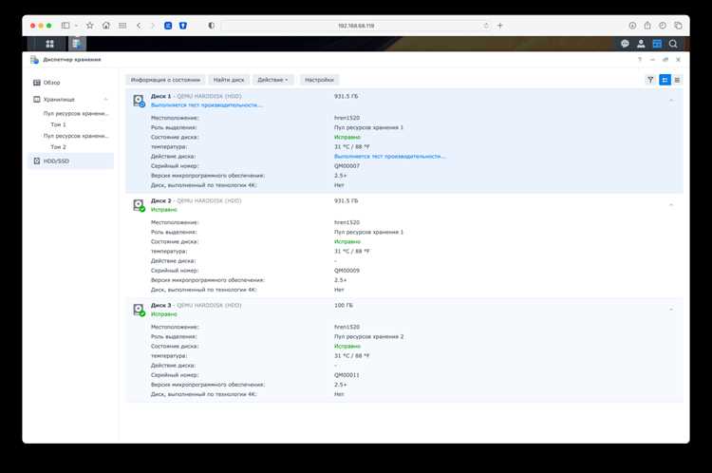Click the Safari bookmark star icon
This screenshot has height=473, width=712.
point(90,26)
